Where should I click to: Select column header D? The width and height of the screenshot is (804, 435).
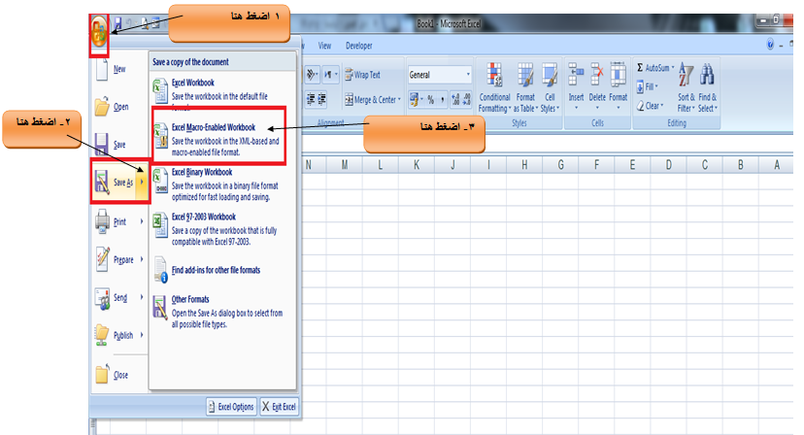click(668, 165)
